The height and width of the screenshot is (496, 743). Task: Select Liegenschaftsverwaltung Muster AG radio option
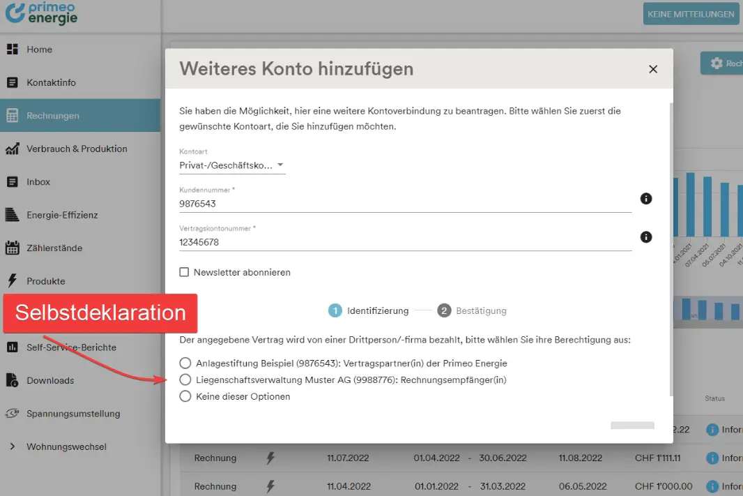coord(185,380)
